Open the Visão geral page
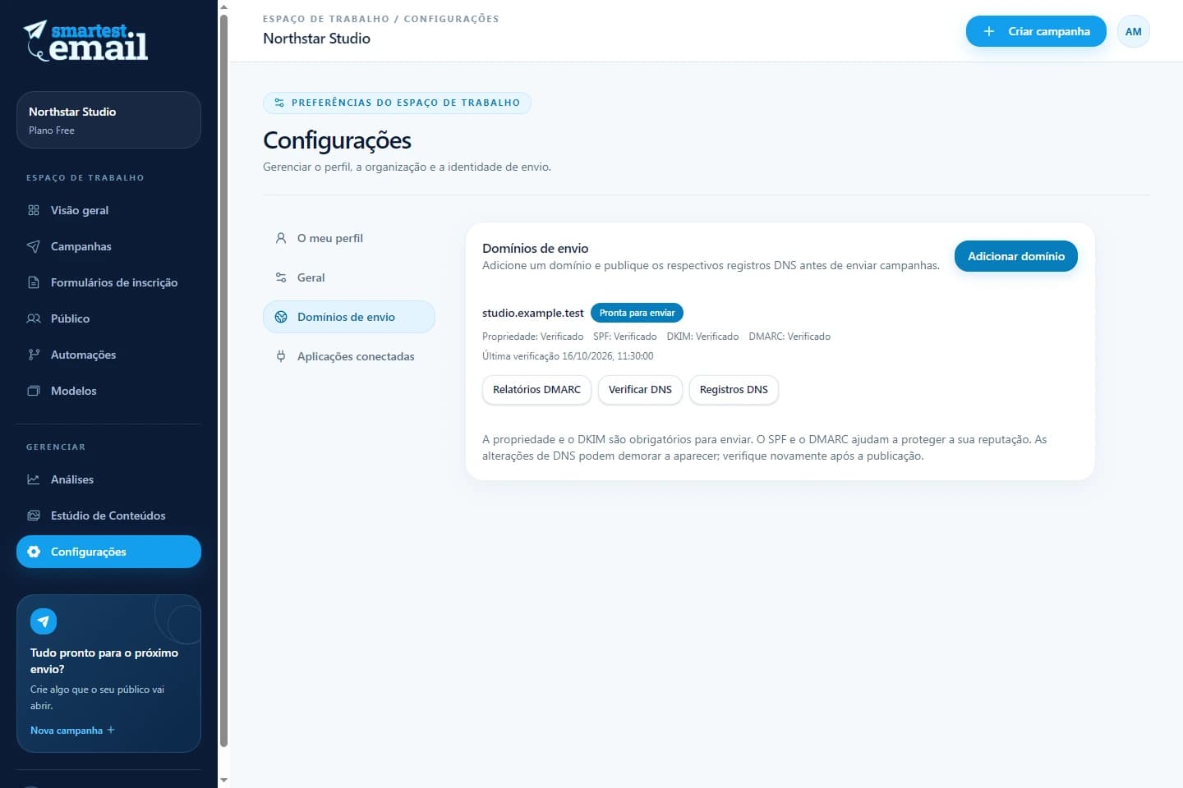This screenshot has width=1183, height=788. pyautogui.click(x=108, y=210)
